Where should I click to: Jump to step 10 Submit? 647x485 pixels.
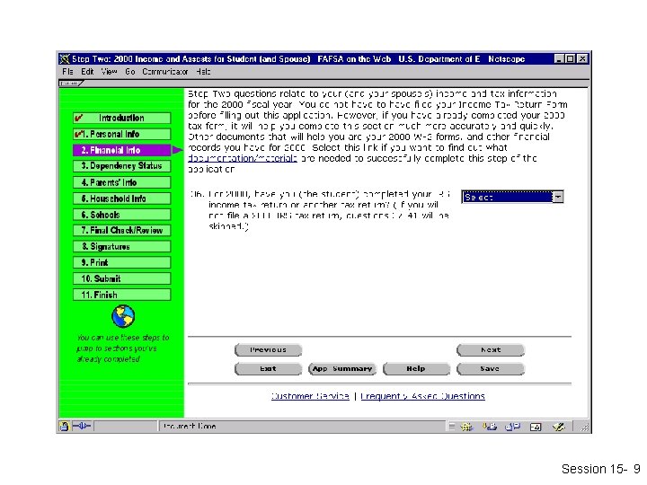click(121, 278)
